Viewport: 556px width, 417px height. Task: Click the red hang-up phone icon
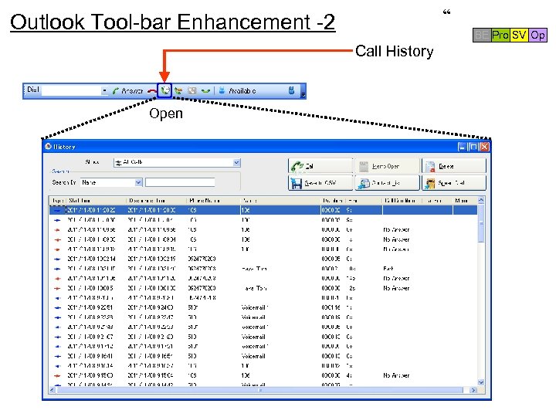pyautogui.click(x=152, y=91)
